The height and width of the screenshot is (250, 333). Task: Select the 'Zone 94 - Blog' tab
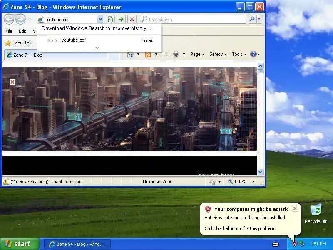click(x=56, y=55)
